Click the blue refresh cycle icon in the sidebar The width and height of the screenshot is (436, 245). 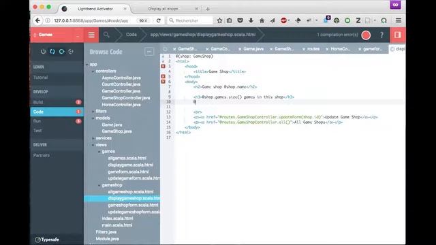pyautogui.click(x=52, y=52)
